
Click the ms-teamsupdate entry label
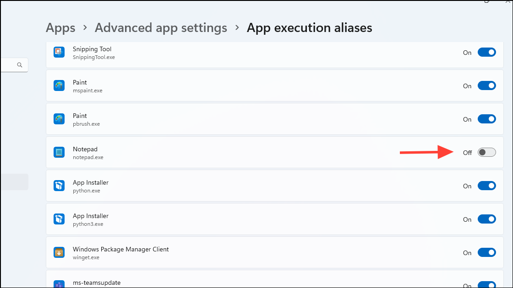[x=97, y=283]
